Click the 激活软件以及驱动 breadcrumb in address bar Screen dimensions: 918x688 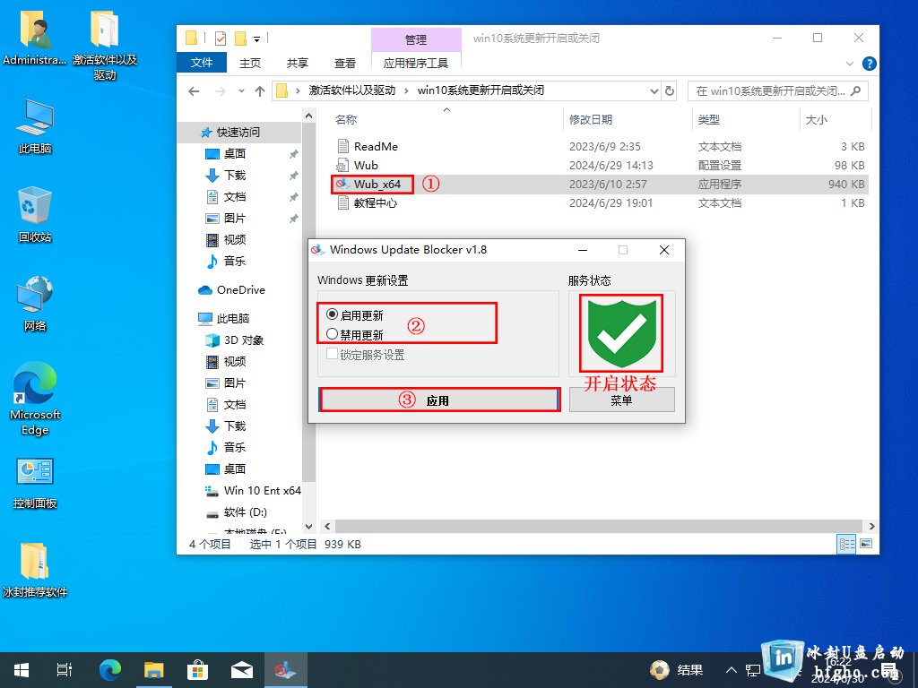tap(352, 90)
